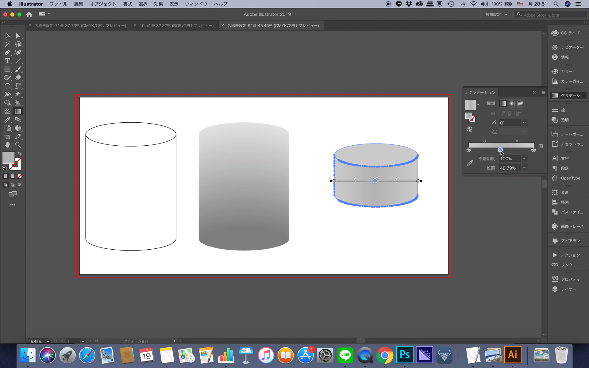Choose the Lasso tool

[18, 44]
